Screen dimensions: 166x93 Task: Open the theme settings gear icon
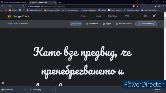(145, 16)
